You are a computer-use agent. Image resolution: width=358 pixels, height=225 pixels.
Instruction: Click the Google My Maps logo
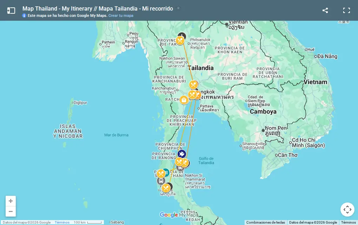point(179,215)
